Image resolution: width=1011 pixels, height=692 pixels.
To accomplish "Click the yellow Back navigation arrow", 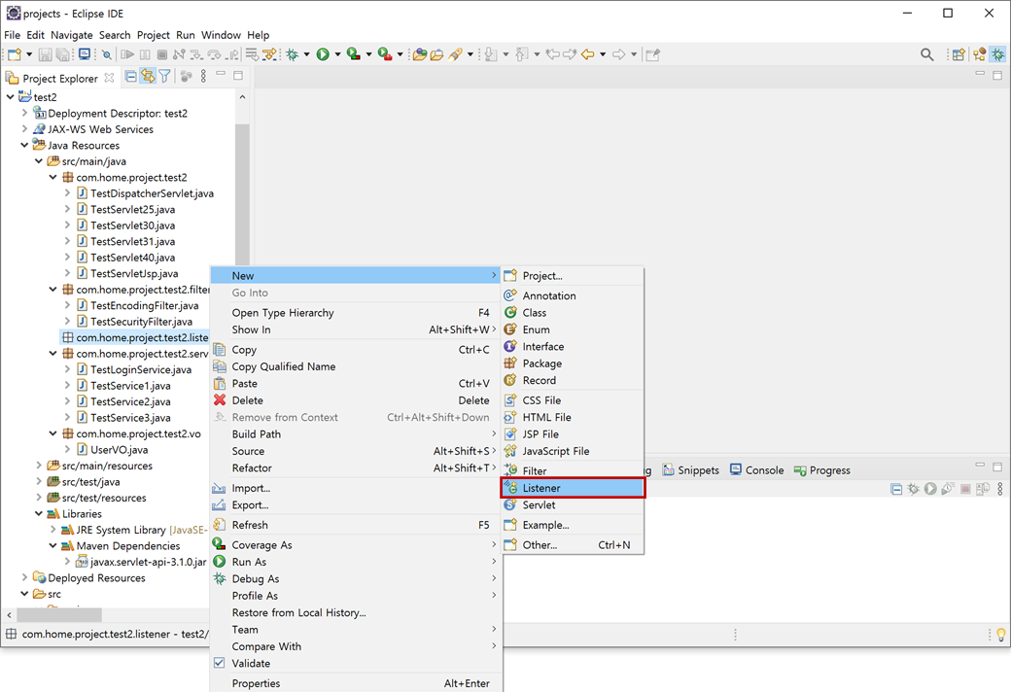I will 587,54.
